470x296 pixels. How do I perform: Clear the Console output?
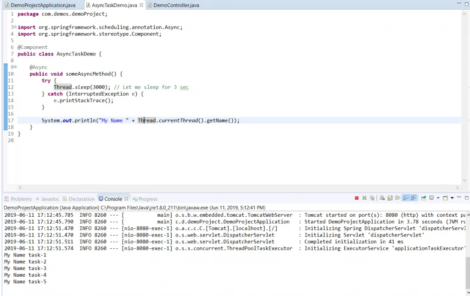(x=382, y=197)
